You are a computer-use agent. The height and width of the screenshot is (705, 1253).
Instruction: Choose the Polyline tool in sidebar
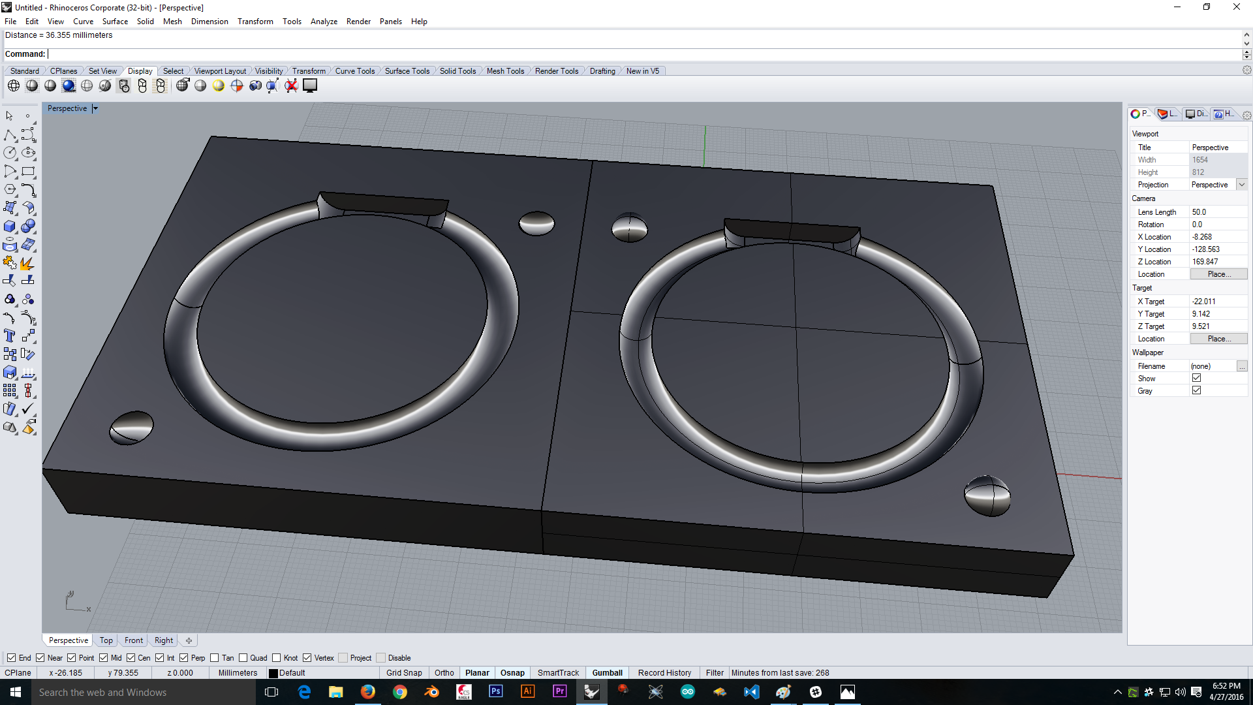pyautogui.click(x=10, y=135)
